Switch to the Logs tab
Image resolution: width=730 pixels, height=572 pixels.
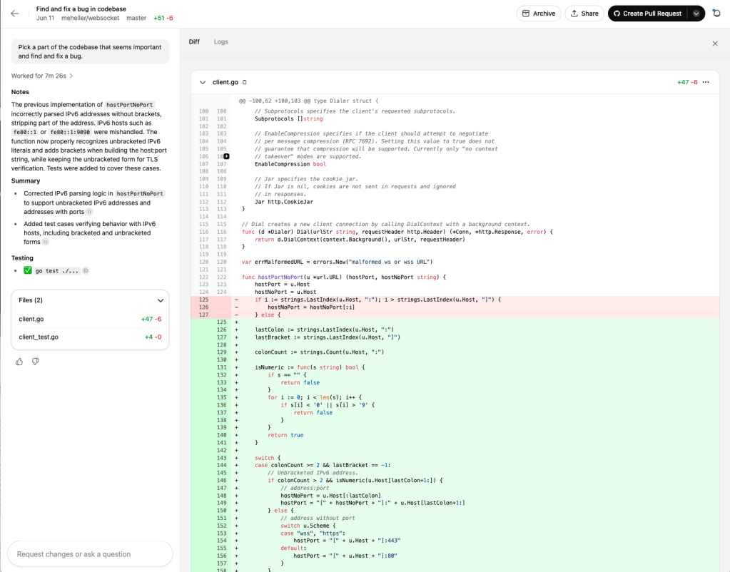(x=220, y=41)
